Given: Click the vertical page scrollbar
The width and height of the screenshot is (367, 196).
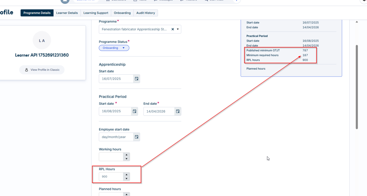Looking at the screenshot, I should (357, 87).
